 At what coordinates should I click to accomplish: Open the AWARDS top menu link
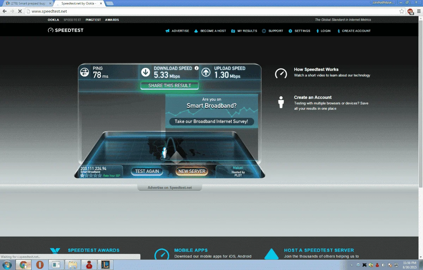[112, 20]
